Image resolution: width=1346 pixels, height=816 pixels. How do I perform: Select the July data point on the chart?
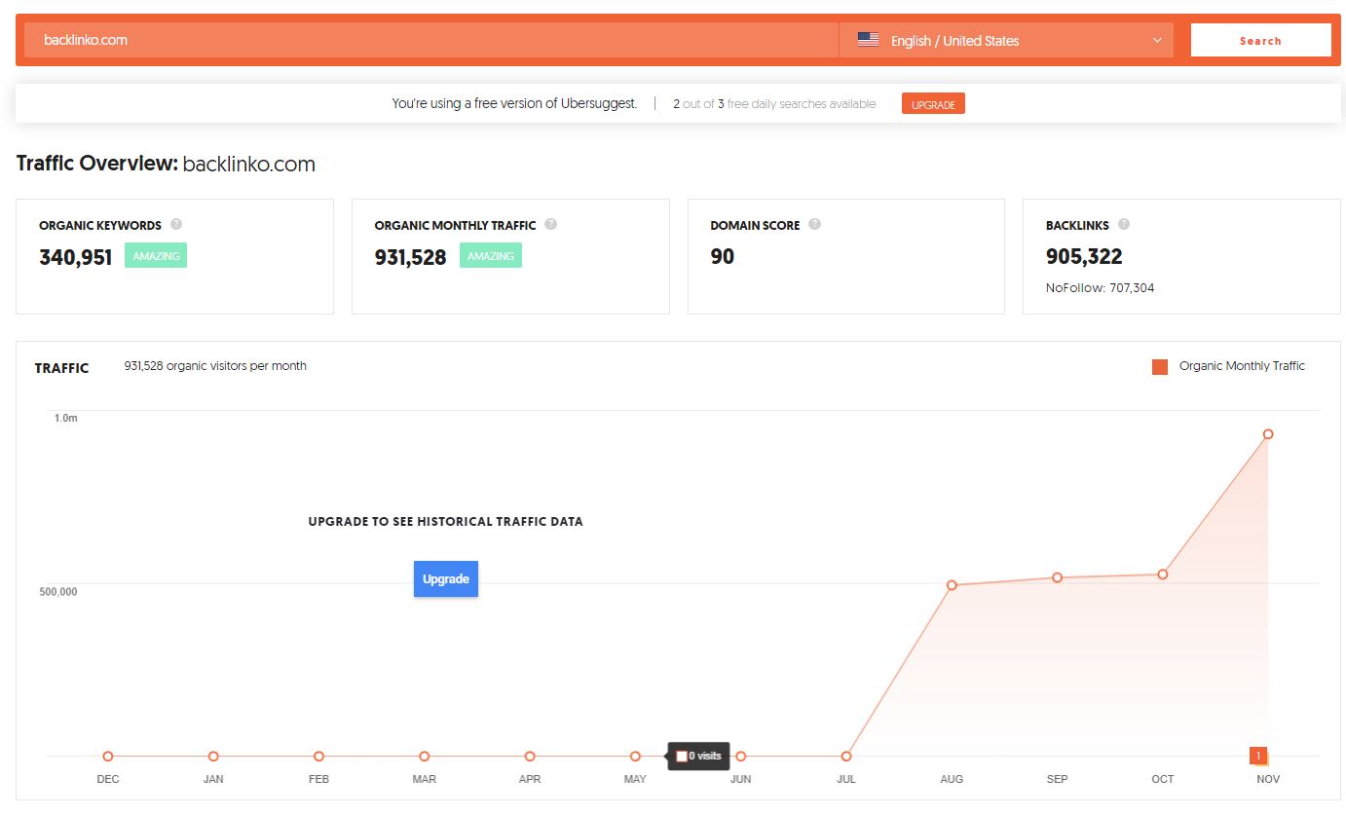[846, 757]
